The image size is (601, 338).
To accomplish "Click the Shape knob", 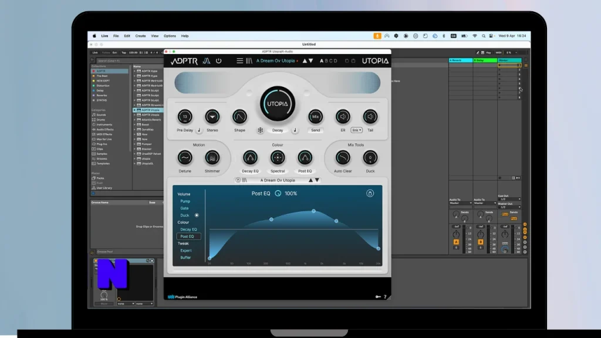I will pyautogui.click(x=239, y=117).
